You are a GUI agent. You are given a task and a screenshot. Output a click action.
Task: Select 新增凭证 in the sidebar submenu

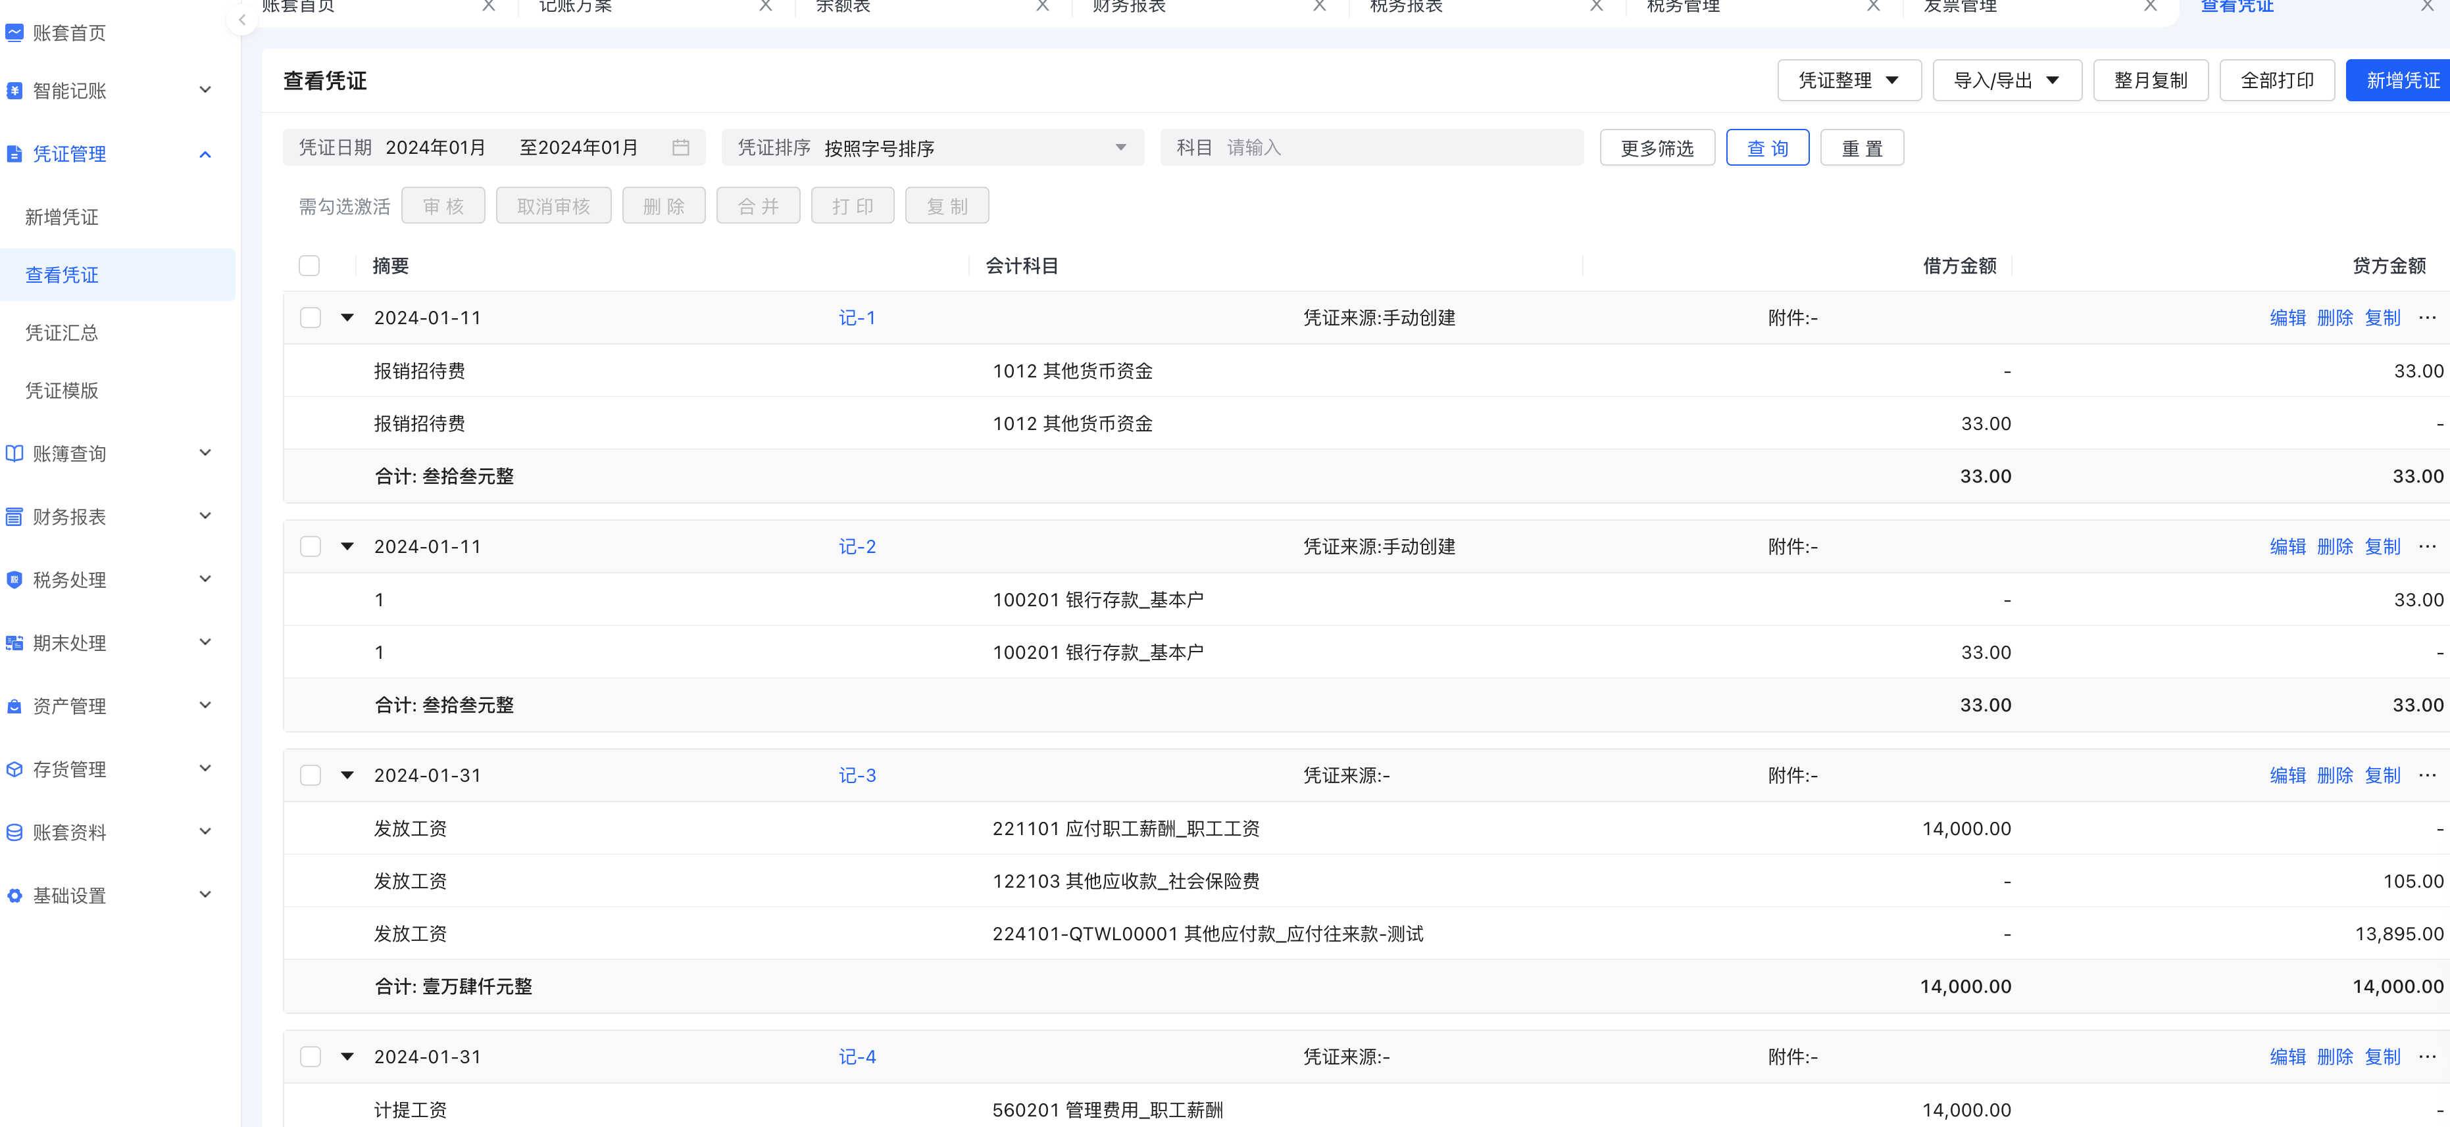pyautogui.click(x=62, y=217)
